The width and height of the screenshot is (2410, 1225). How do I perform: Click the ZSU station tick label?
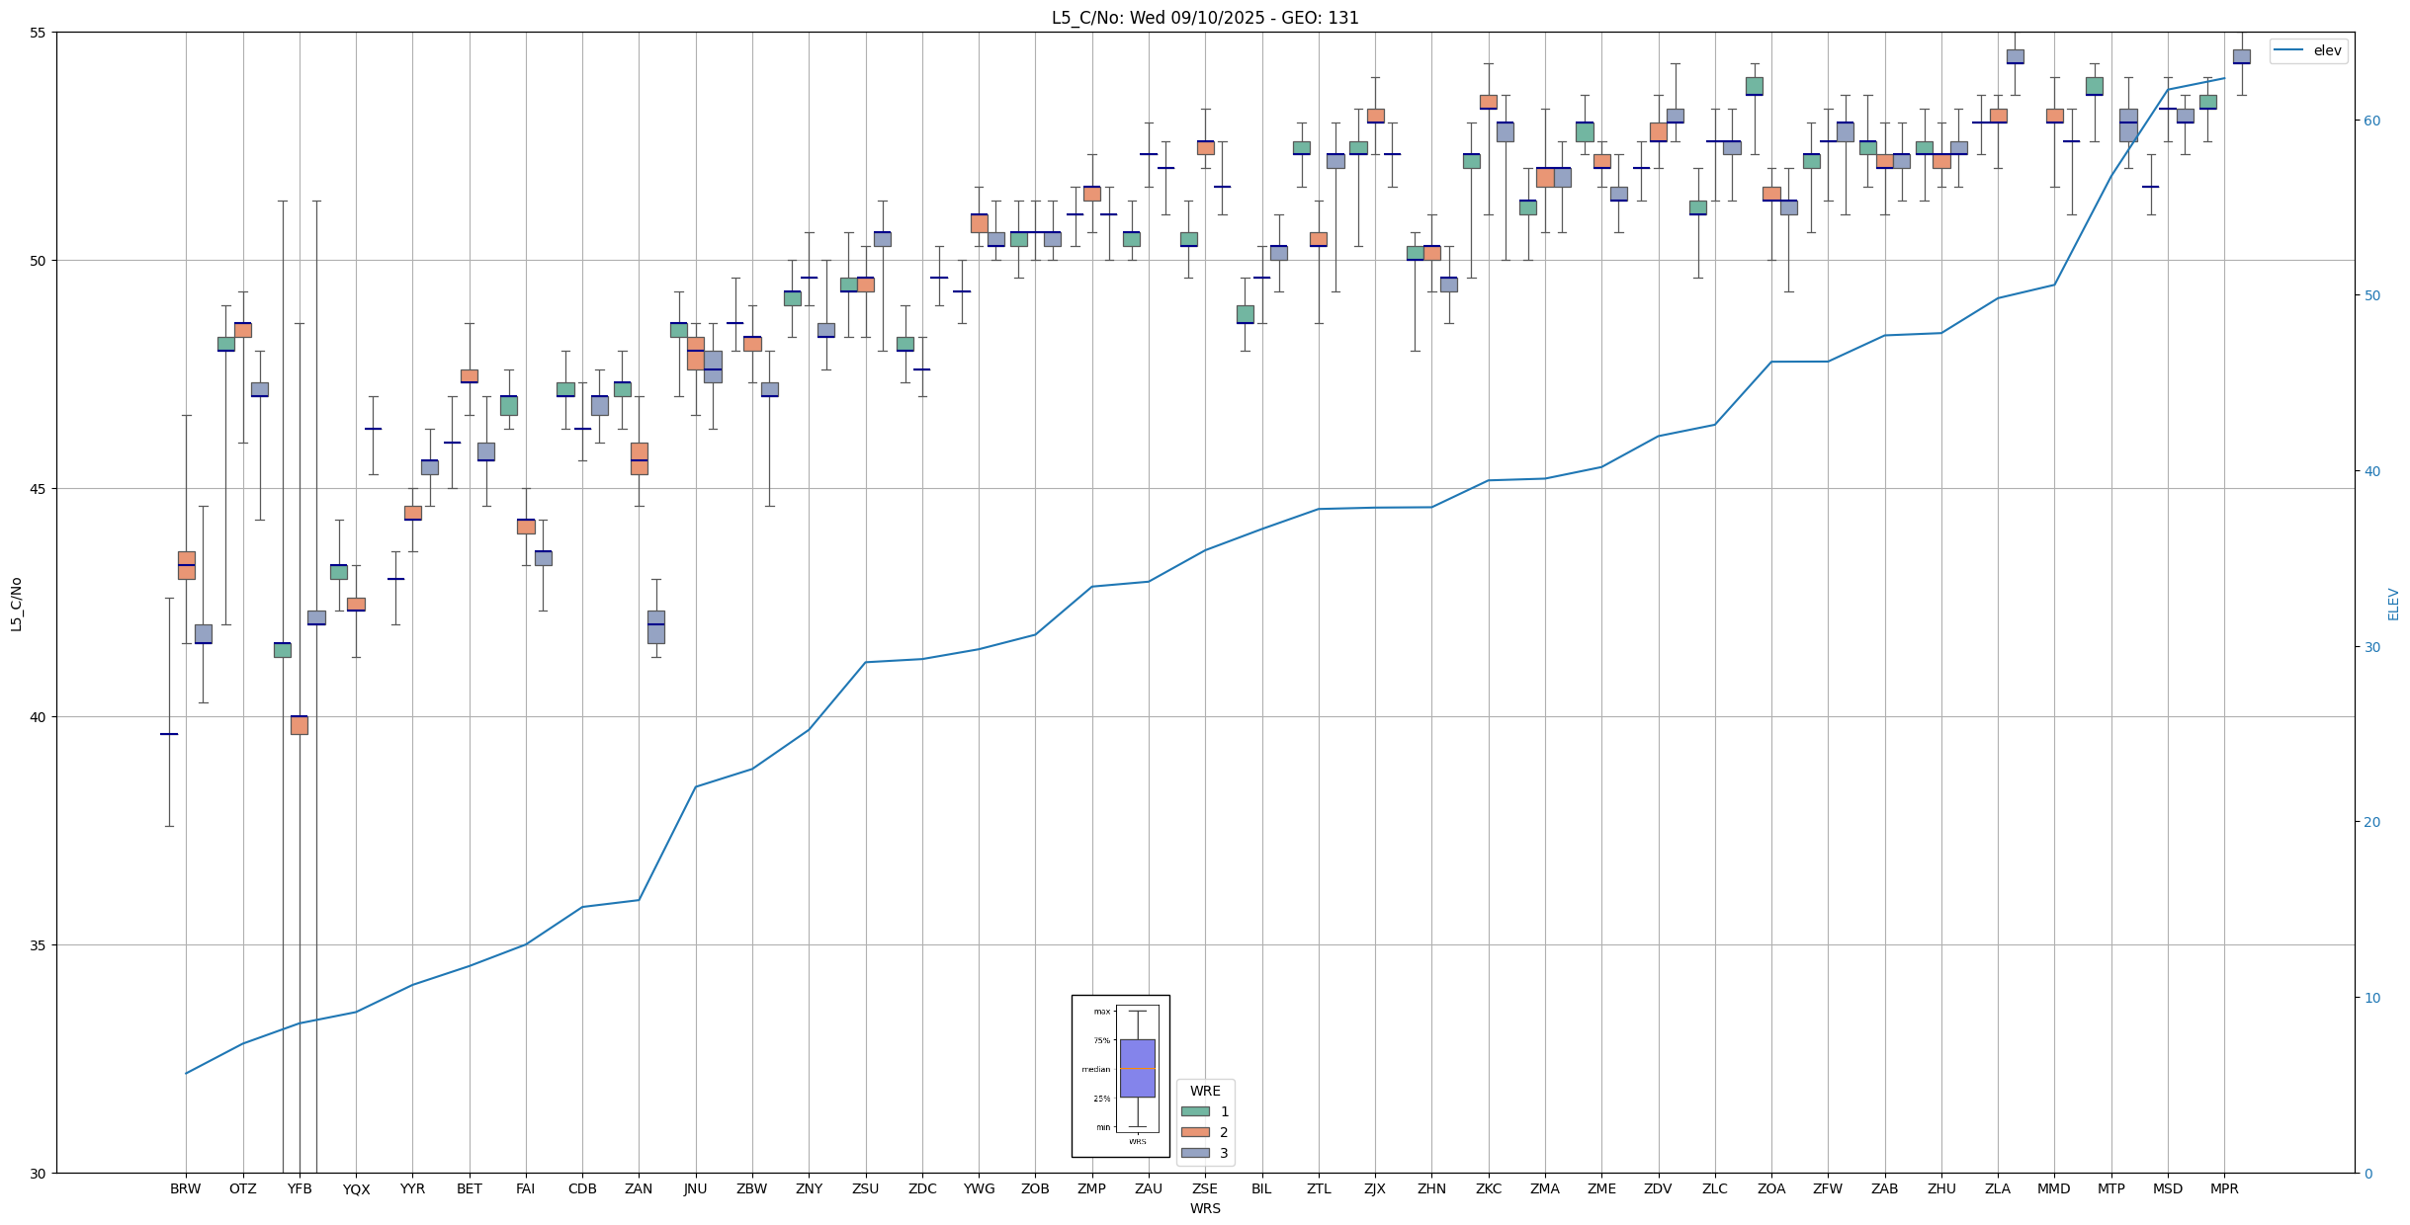pos(865,1188)
